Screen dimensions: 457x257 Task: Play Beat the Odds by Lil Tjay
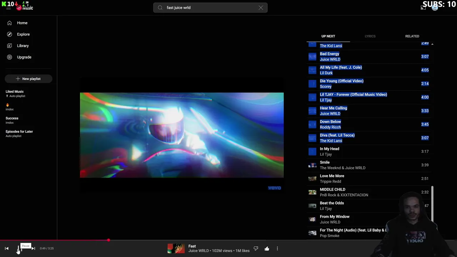coord(369,206)
